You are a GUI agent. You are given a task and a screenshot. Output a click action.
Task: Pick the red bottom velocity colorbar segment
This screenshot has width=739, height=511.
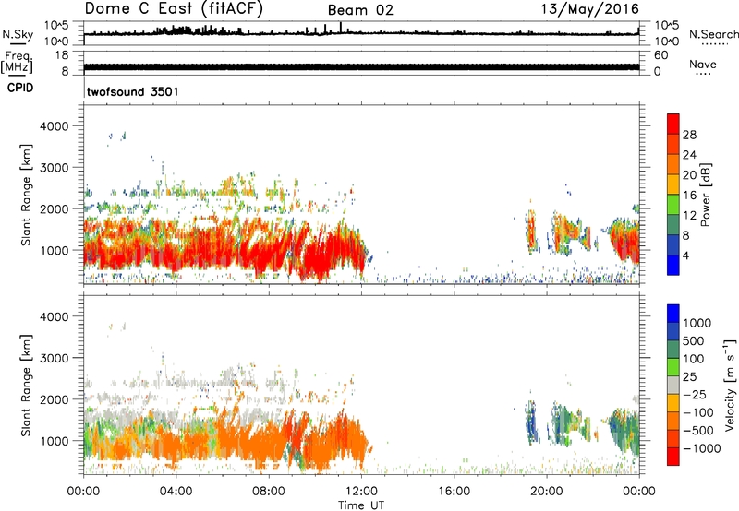point(673,457)
